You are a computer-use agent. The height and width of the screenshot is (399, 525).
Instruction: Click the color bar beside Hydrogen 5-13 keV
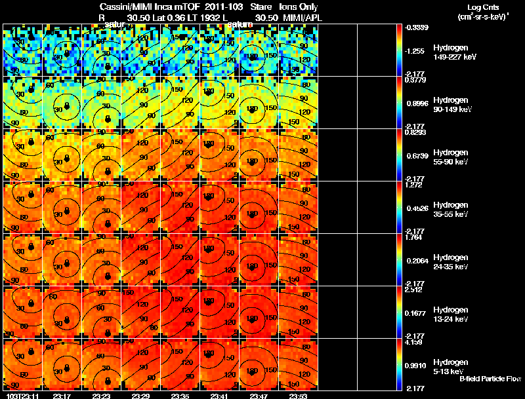click(399, 364)
